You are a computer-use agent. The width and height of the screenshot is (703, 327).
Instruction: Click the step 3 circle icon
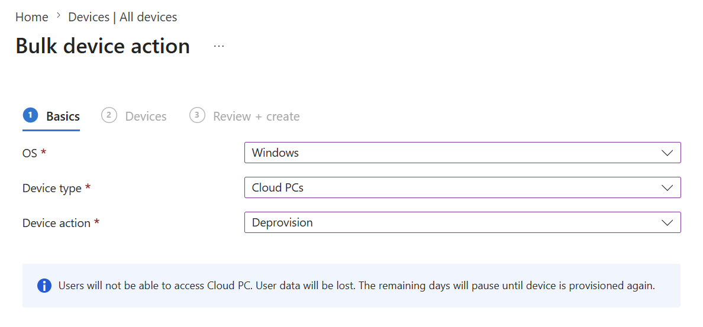point(197,115)
